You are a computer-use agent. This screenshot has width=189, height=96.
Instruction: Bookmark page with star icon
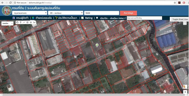pos(175,3)
